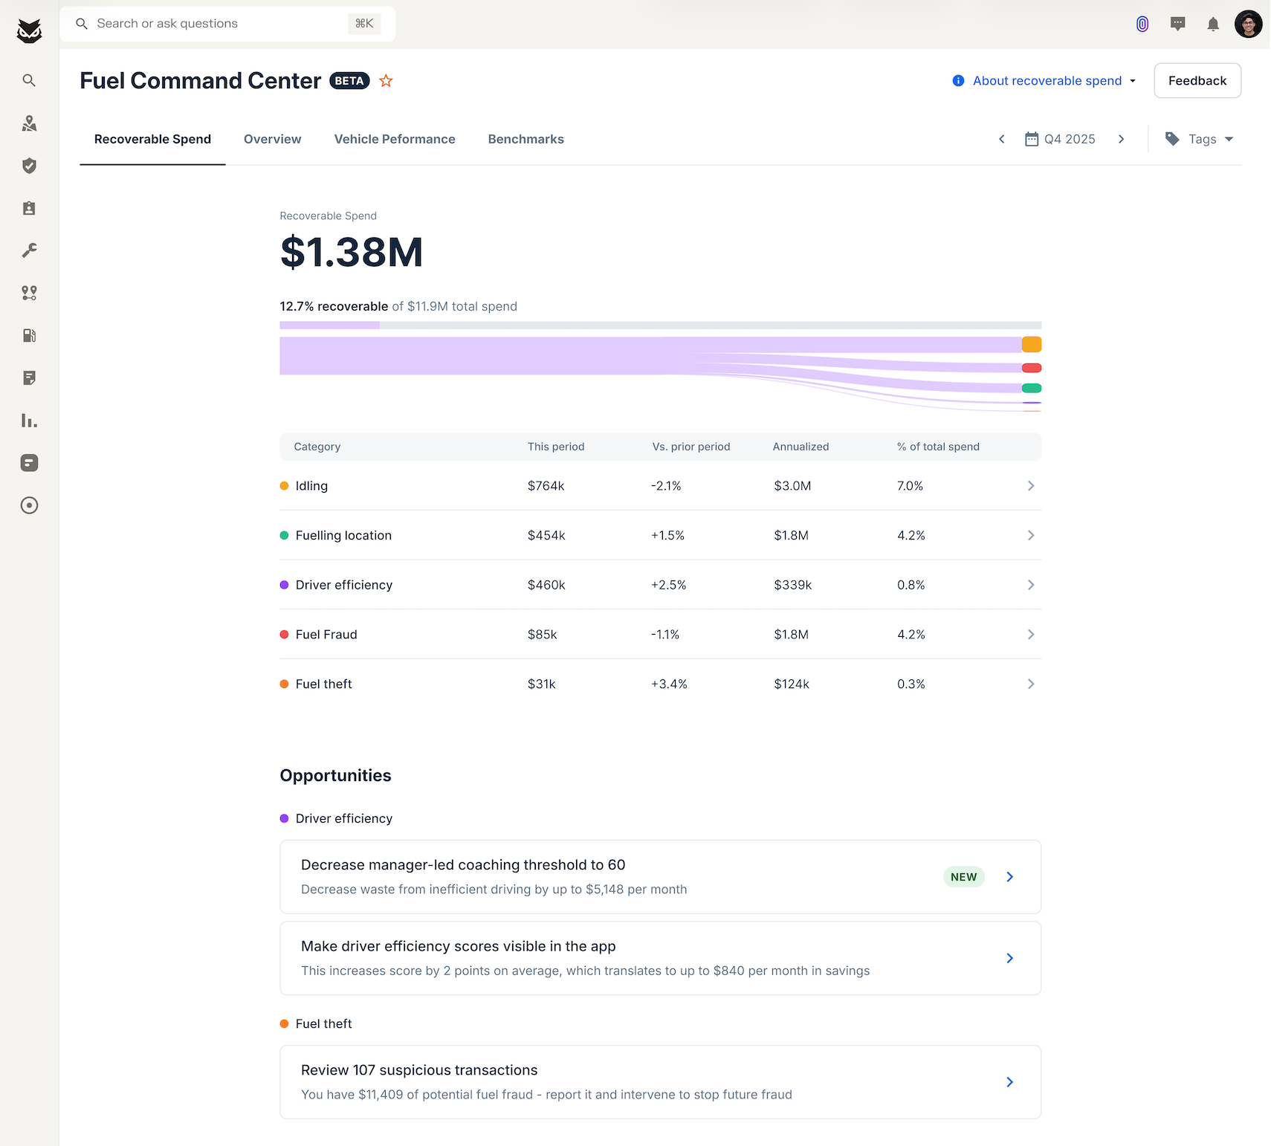Screen dimensions: 1271x1146
Task: Open the coaching threshold opportunity card
Action: [660, 877]
